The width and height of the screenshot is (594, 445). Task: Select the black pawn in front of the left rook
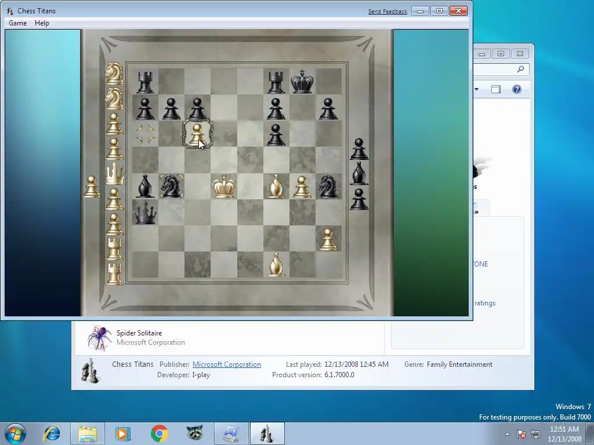145,108
